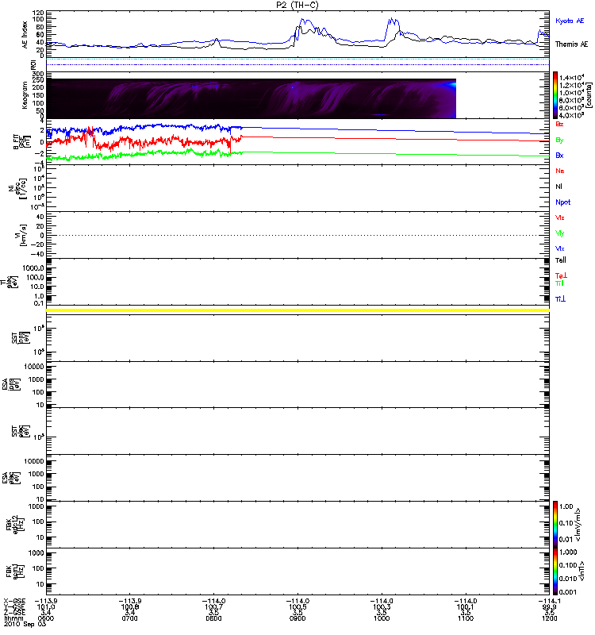Click the 0600 time tick label

click(x=46, y=618)
